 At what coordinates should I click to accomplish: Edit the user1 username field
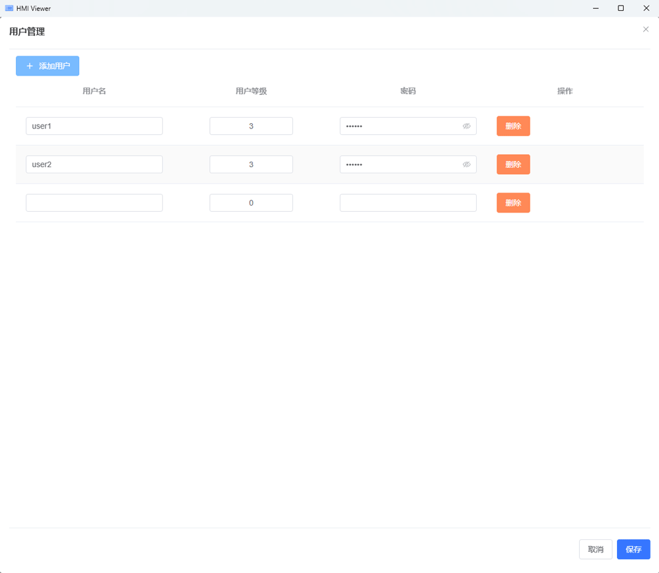94,127
